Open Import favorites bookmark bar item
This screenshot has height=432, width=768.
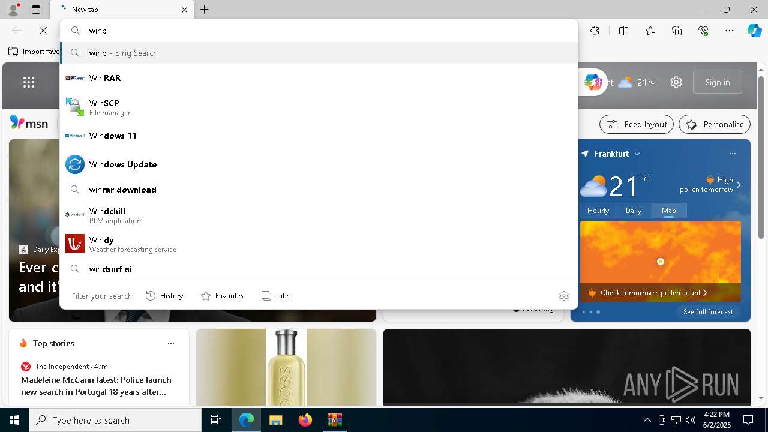click(34, 52)
